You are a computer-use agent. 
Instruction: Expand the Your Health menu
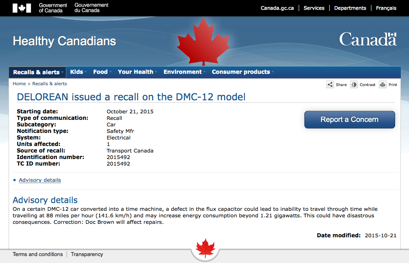[x=136, y=72]
